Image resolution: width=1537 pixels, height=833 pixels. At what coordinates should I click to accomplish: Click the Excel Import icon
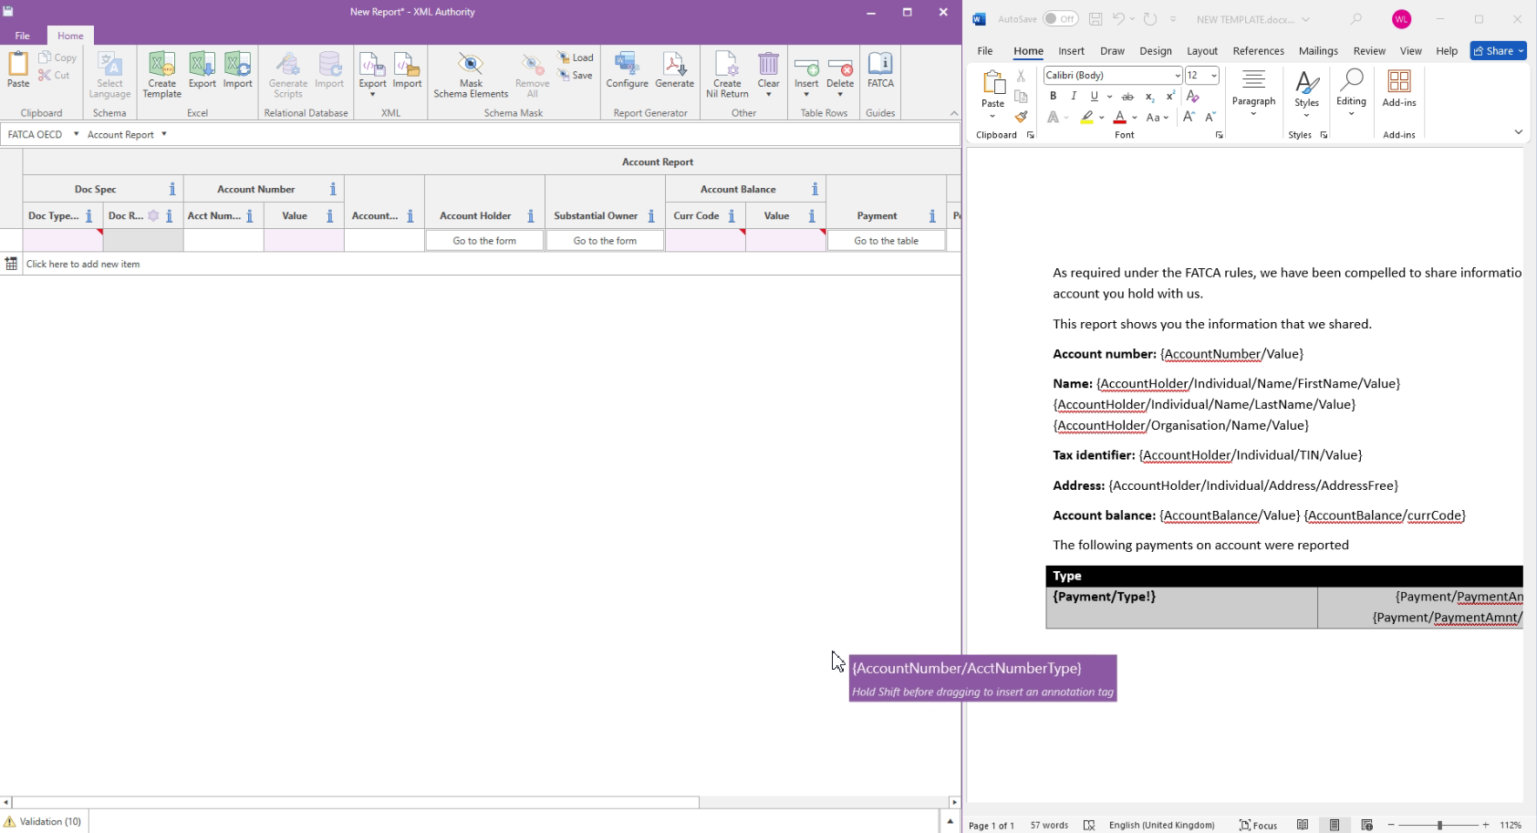pyautogui.click(x=237, y=70)
